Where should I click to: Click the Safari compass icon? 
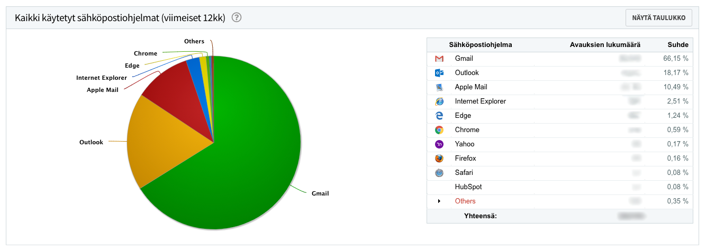click(x=439, y=173)
